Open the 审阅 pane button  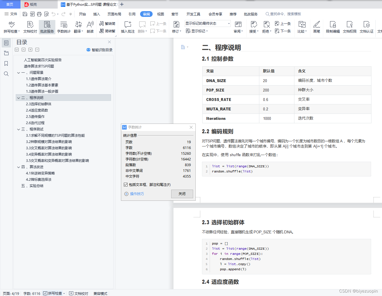click(x=238, y=27)
